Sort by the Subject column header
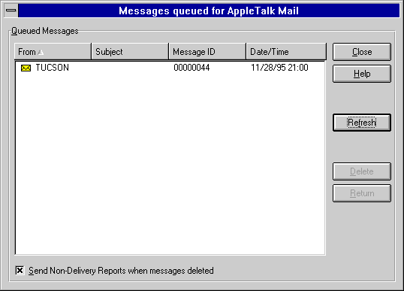This screenshot has width=404, height=291. (x=130, y=52)
